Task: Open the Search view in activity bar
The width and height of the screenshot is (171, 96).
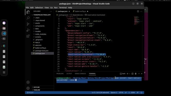Action: pyautogui.click(x=28, y=18)
